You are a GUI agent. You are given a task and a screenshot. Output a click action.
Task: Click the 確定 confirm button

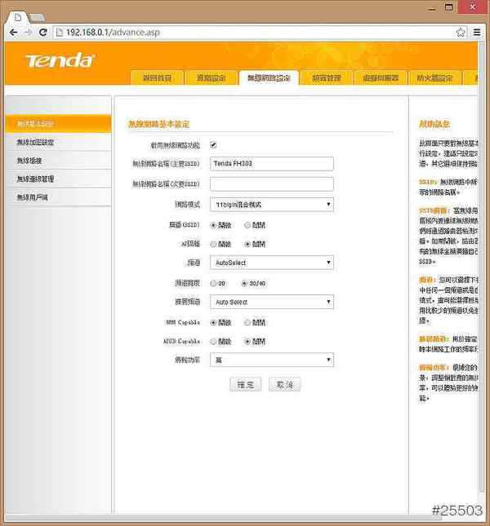pyautogui.click(x=245, y=384)
